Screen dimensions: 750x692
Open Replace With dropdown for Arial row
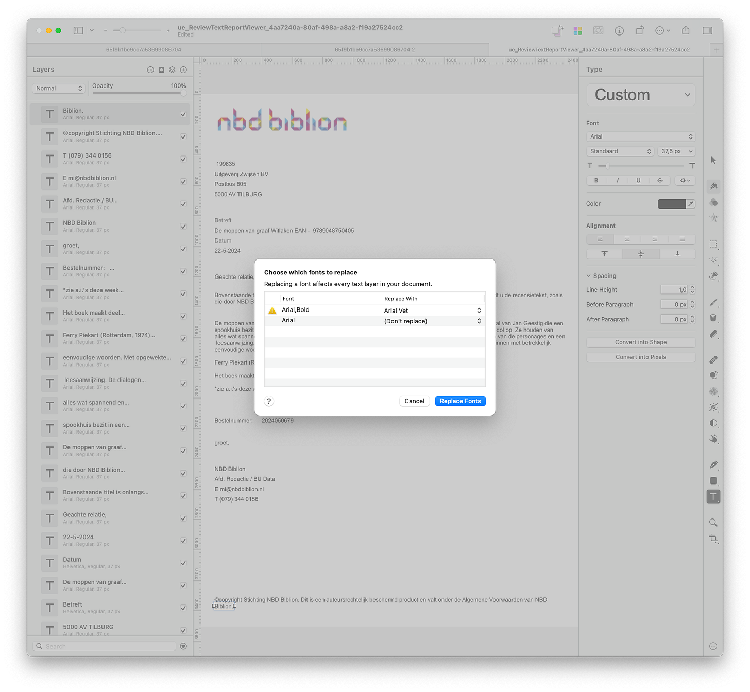point(433,321)
